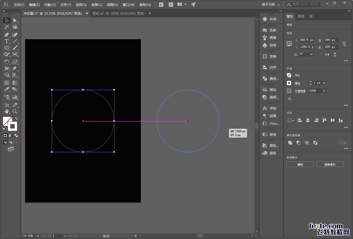Switch to the 图层 tab
Image resolution: width=353 pixels, height=239 pixels.
(301, 16)
